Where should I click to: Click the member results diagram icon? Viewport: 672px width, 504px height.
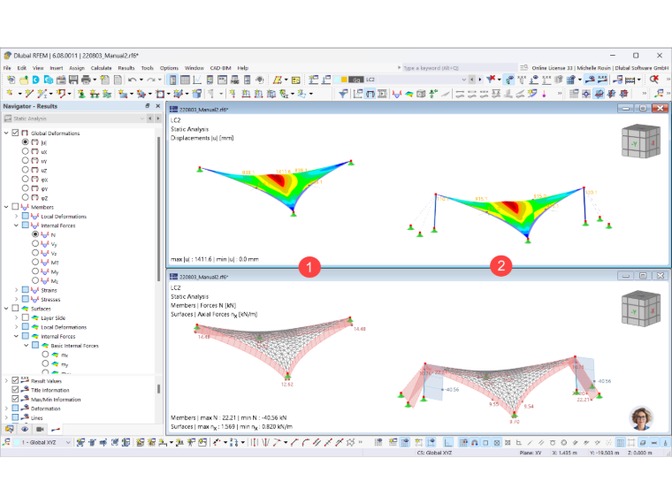point(397,94)
